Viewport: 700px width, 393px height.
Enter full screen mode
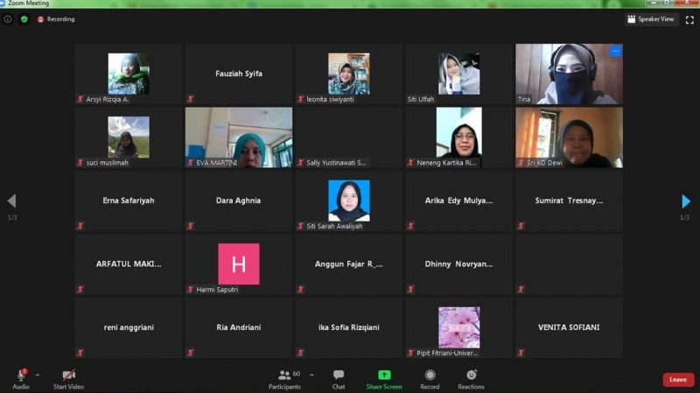click(689, 19)
